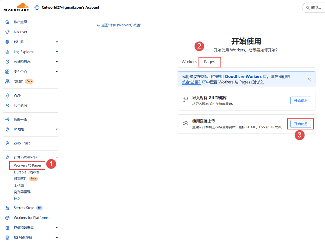The width and height of the screenshot is (325, 244).
Task: Expand the IP 地址 dropdown arrow
Action: click(x=57, y=129)
